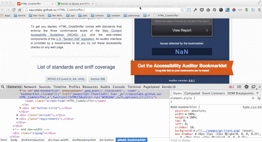
Task: Add a new style rule with plus icon
Action: coord(253,98)
